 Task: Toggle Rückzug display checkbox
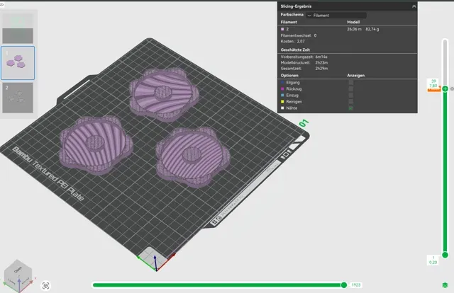click(351, 88)
